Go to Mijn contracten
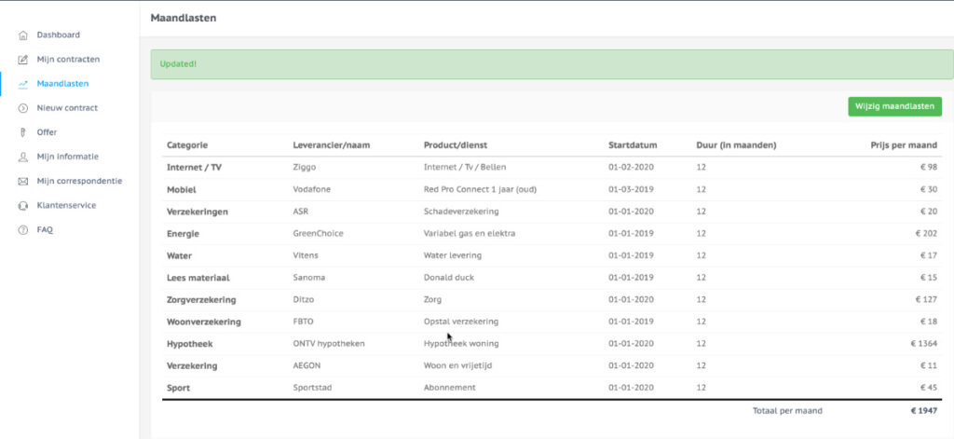954x439 pixels. tap(68, 60)
